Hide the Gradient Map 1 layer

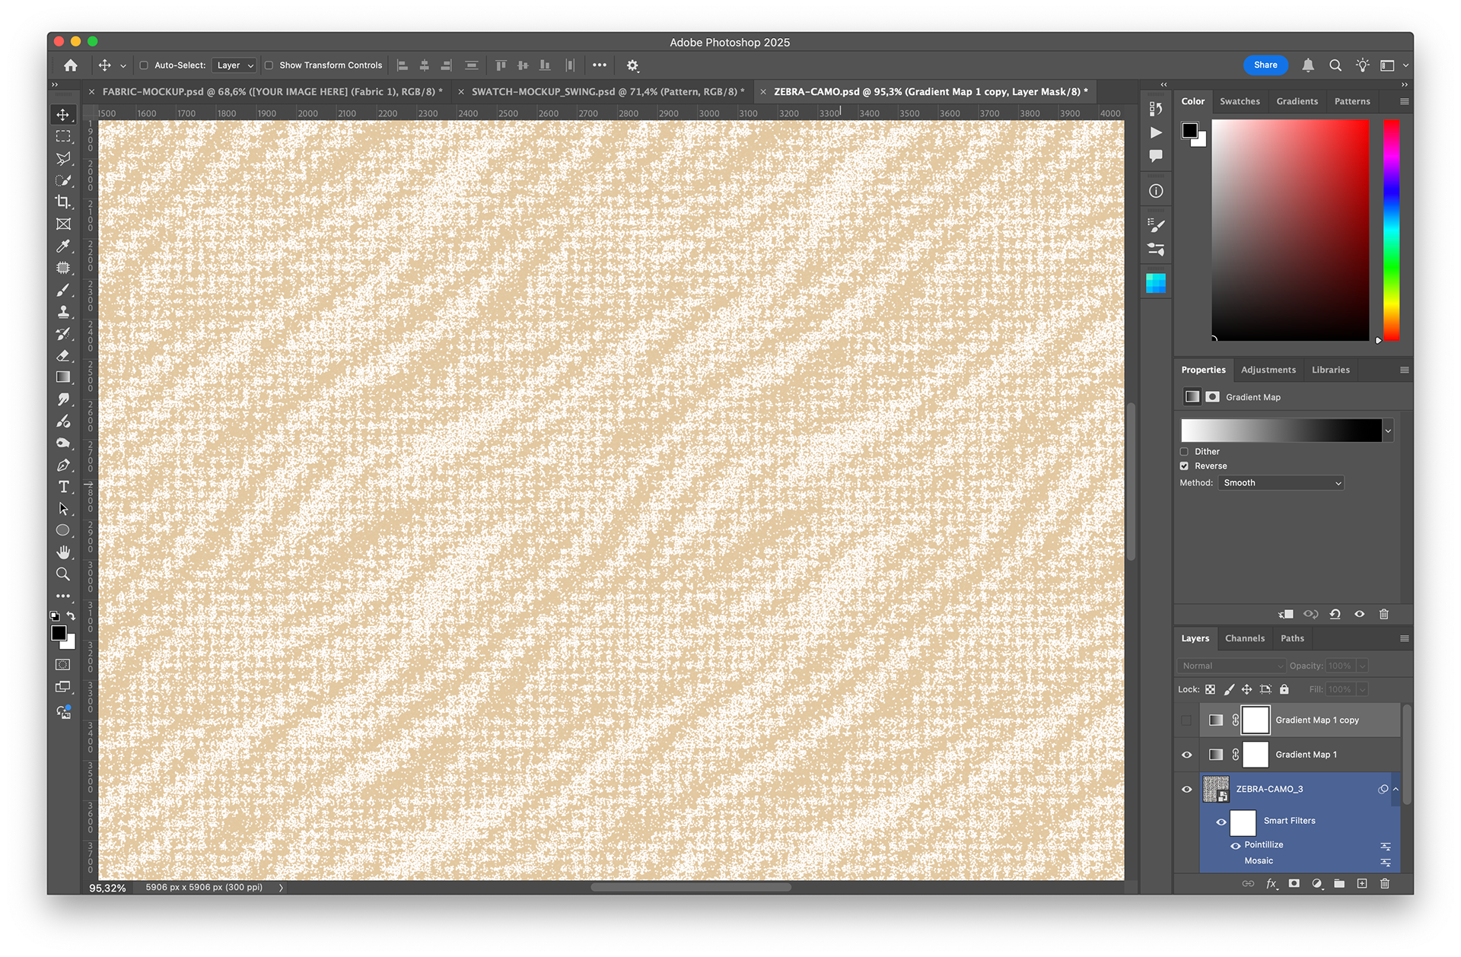(x=1186, y=755)
